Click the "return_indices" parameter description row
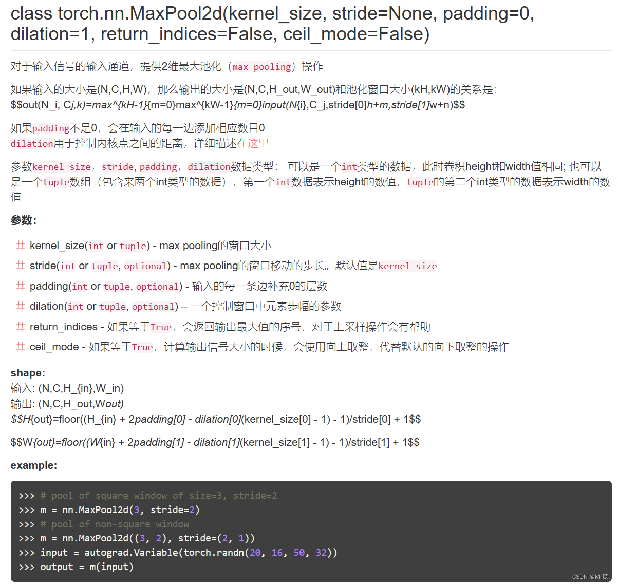 [x=230, y=327]
